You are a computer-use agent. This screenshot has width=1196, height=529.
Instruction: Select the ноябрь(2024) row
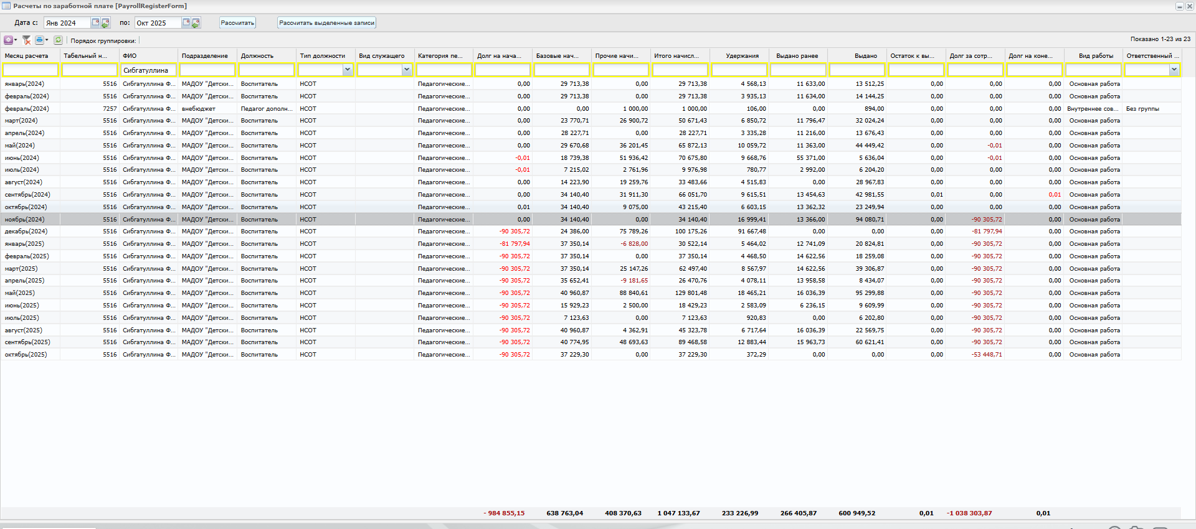tap(591, 219)
